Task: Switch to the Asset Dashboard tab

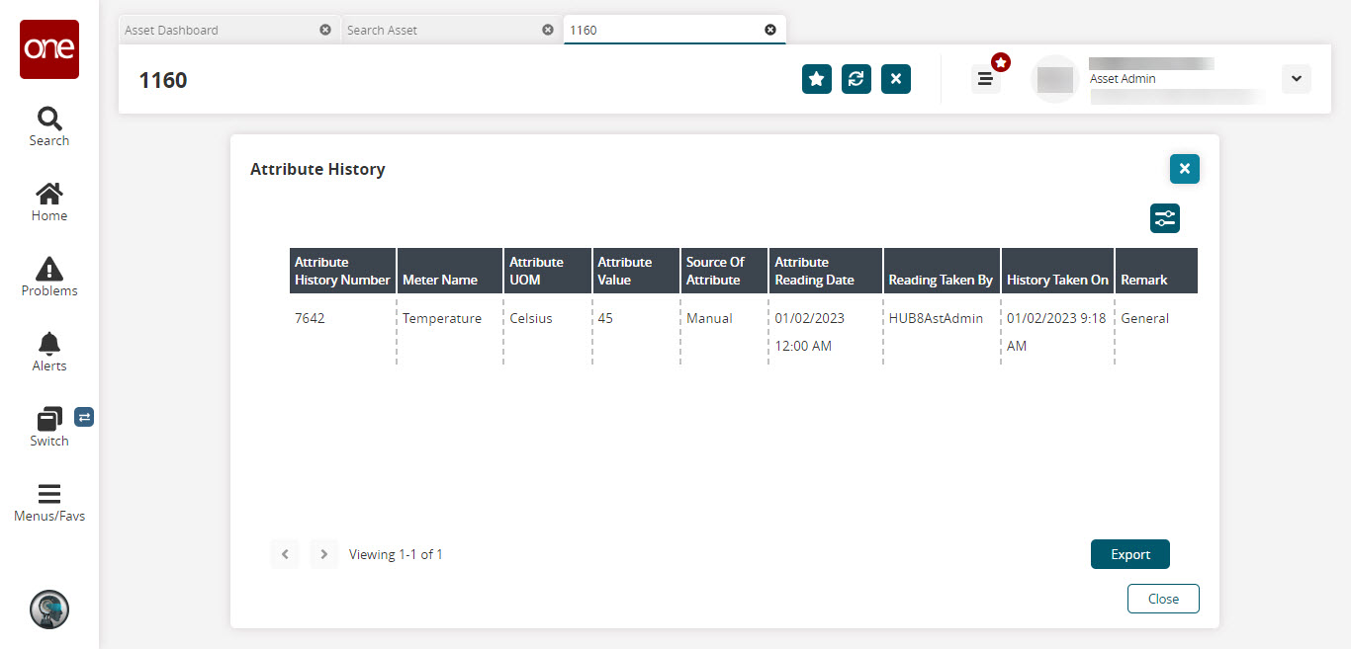Action: click(218, 30)
